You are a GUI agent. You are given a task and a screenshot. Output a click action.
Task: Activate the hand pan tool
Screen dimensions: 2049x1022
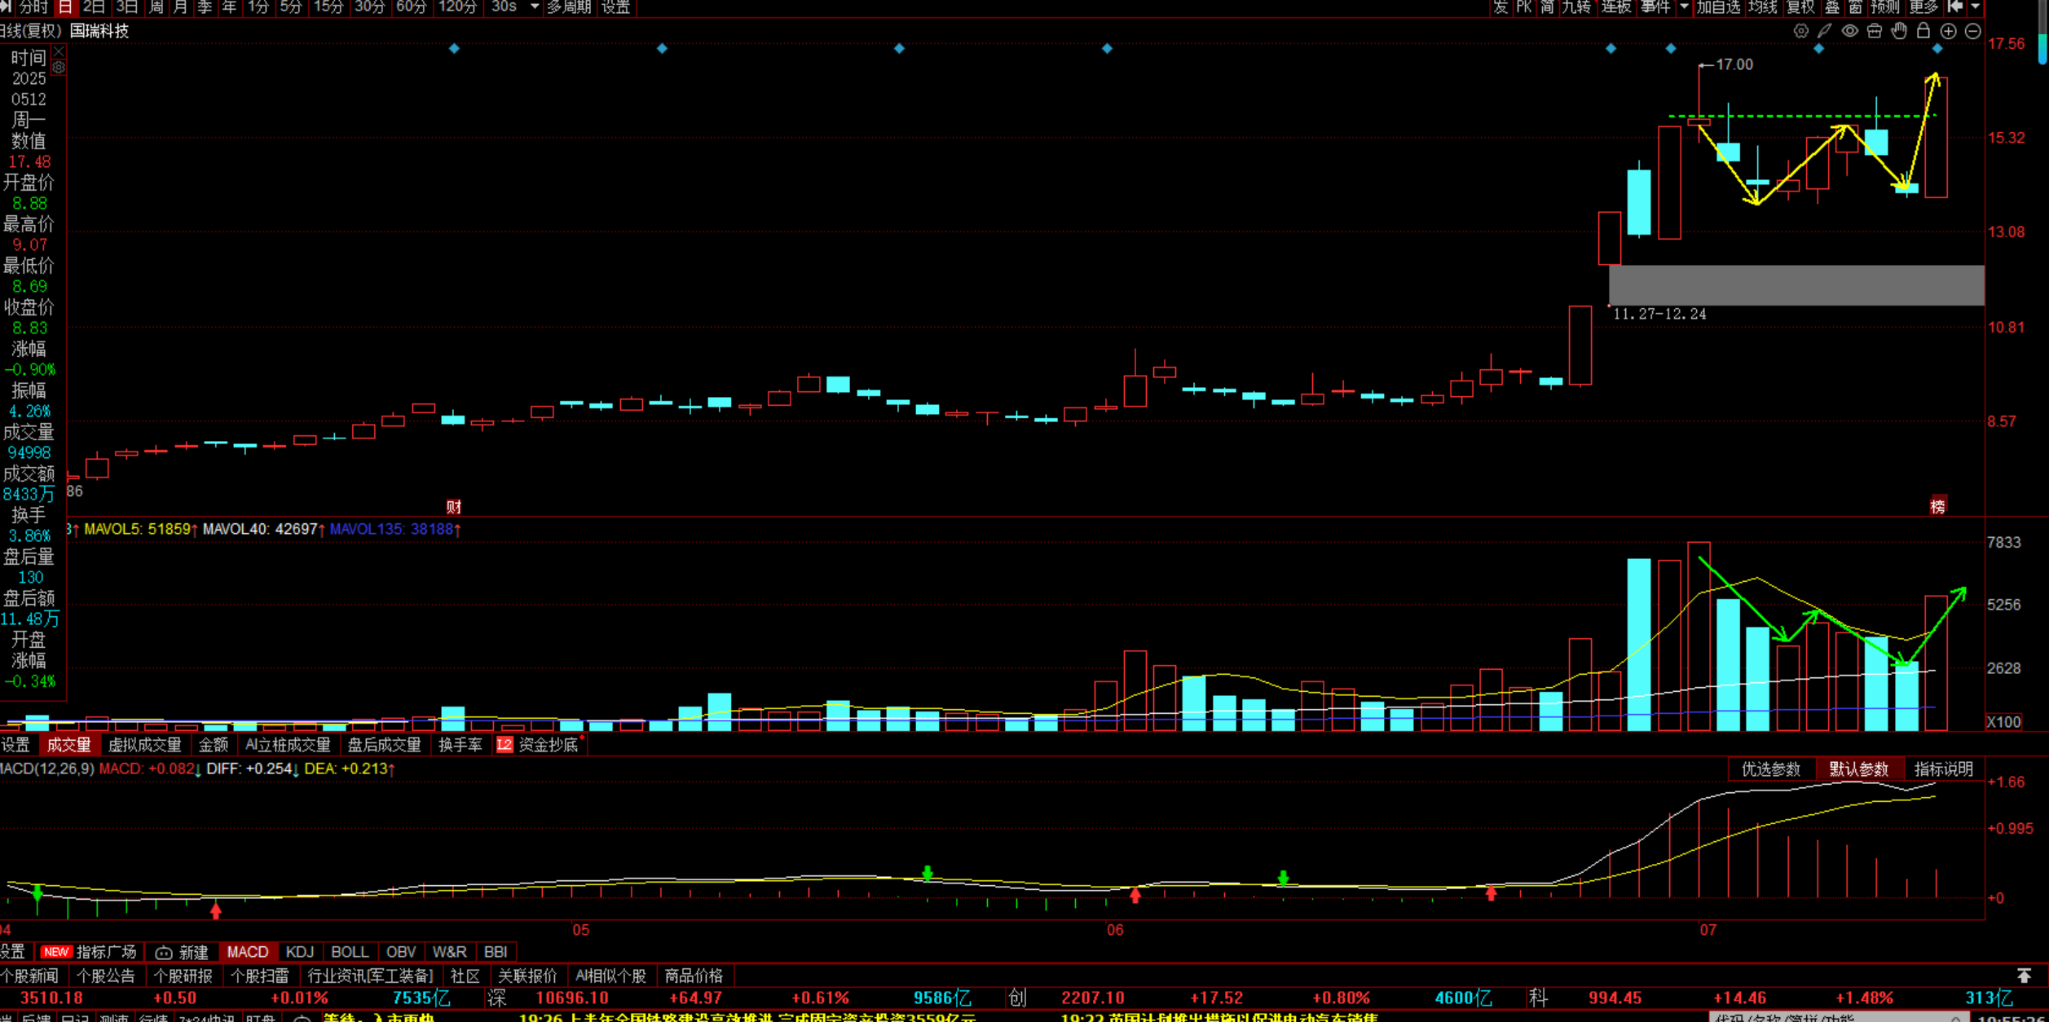[x=1899, y=31]
